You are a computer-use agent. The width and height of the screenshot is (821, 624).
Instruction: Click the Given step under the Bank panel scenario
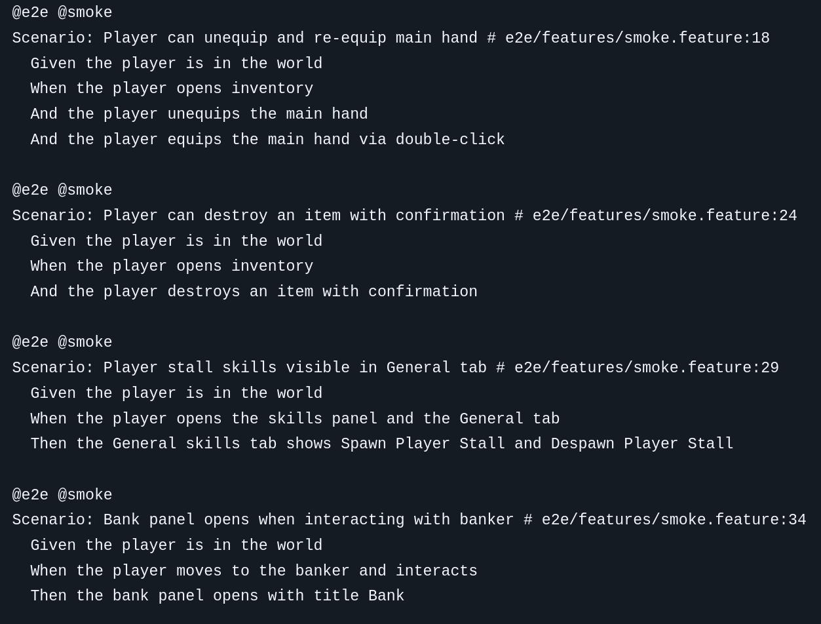[176, 545]
